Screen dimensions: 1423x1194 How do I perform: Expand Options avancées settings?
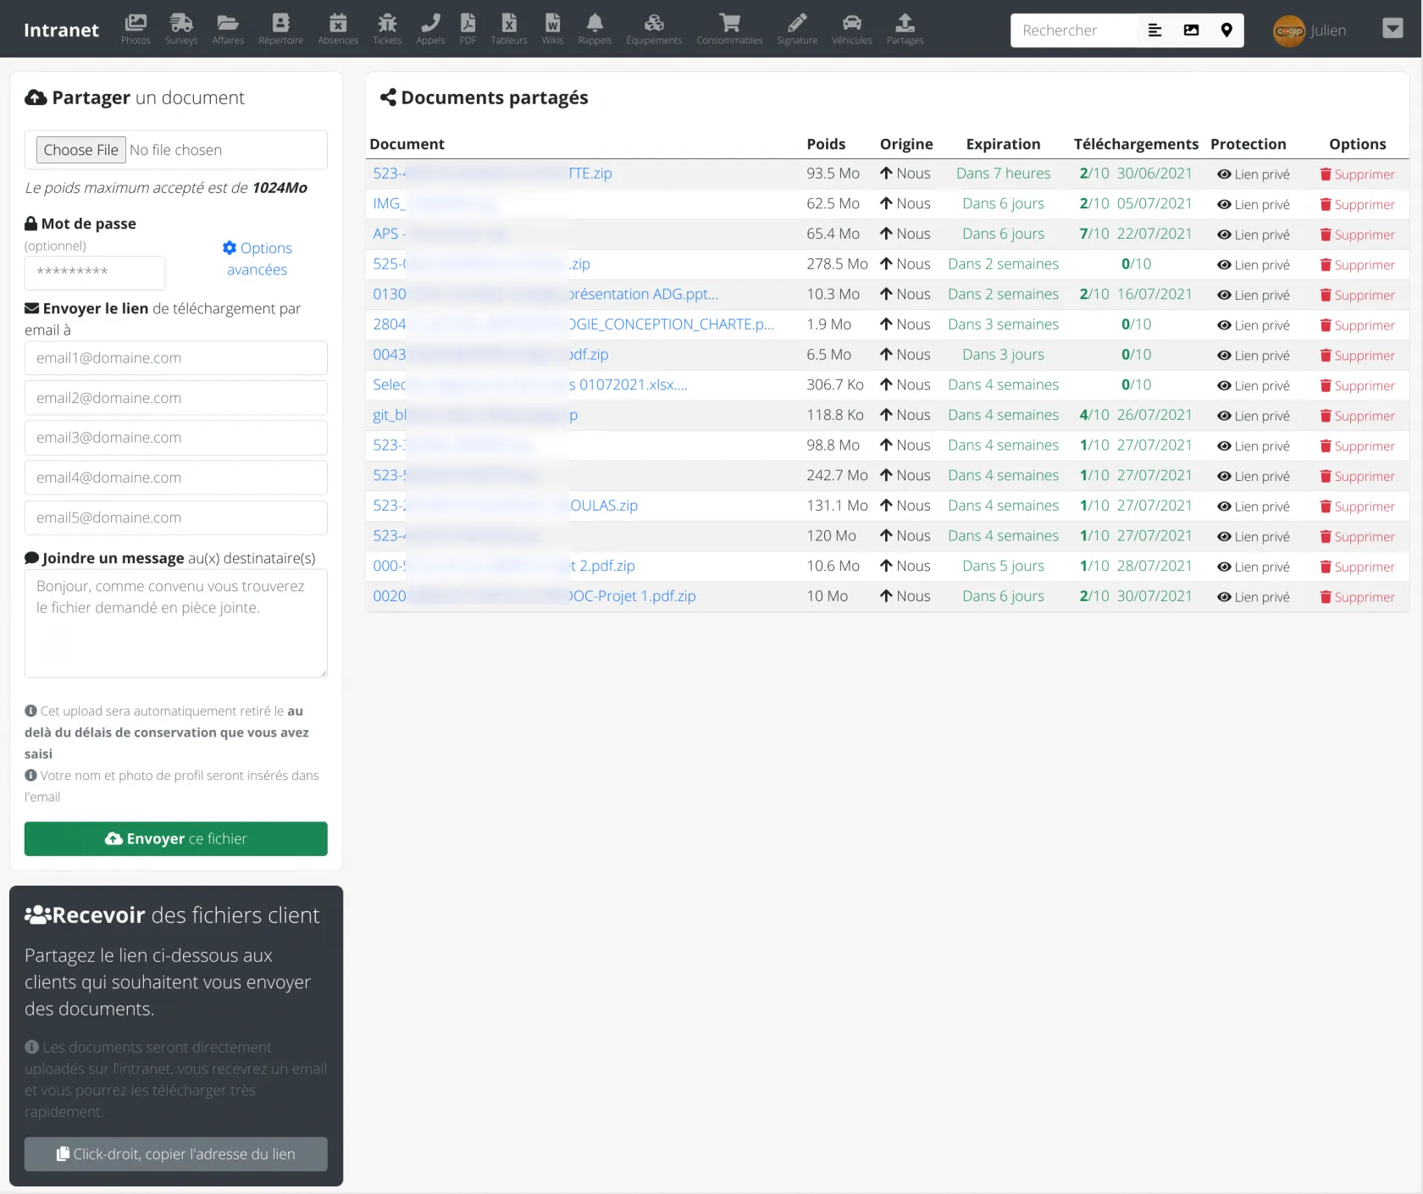coord(257,258)
